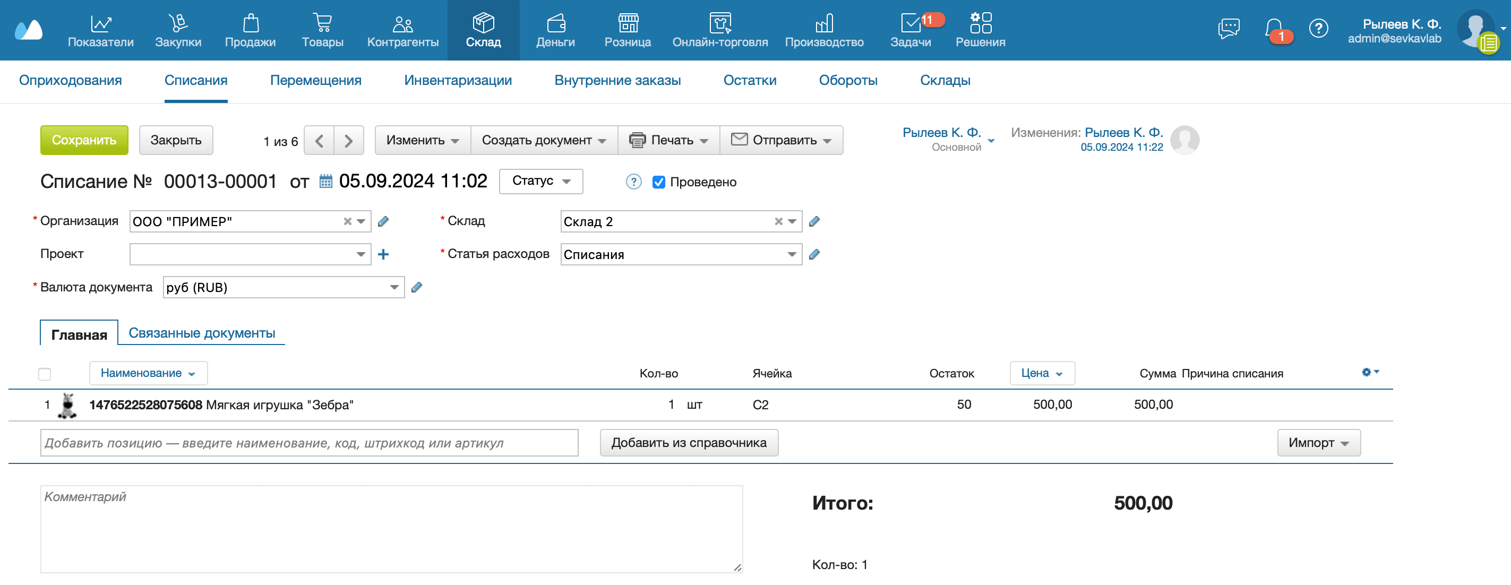
Task: Open the Остатки section
Action: coord(750,80)
